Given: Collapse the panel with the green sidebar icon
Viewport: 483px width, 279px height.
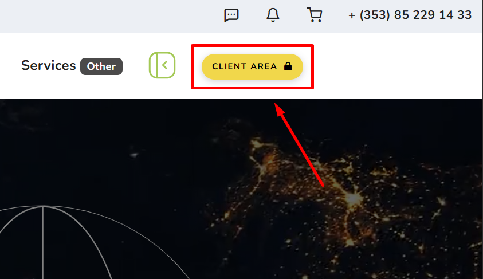Looking at the screenshot, I should click(x=162, y=65).
